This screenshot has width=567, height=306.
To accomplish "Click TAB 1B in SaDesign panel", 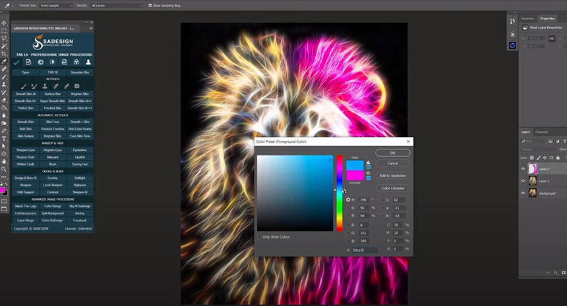I will 53,72.
